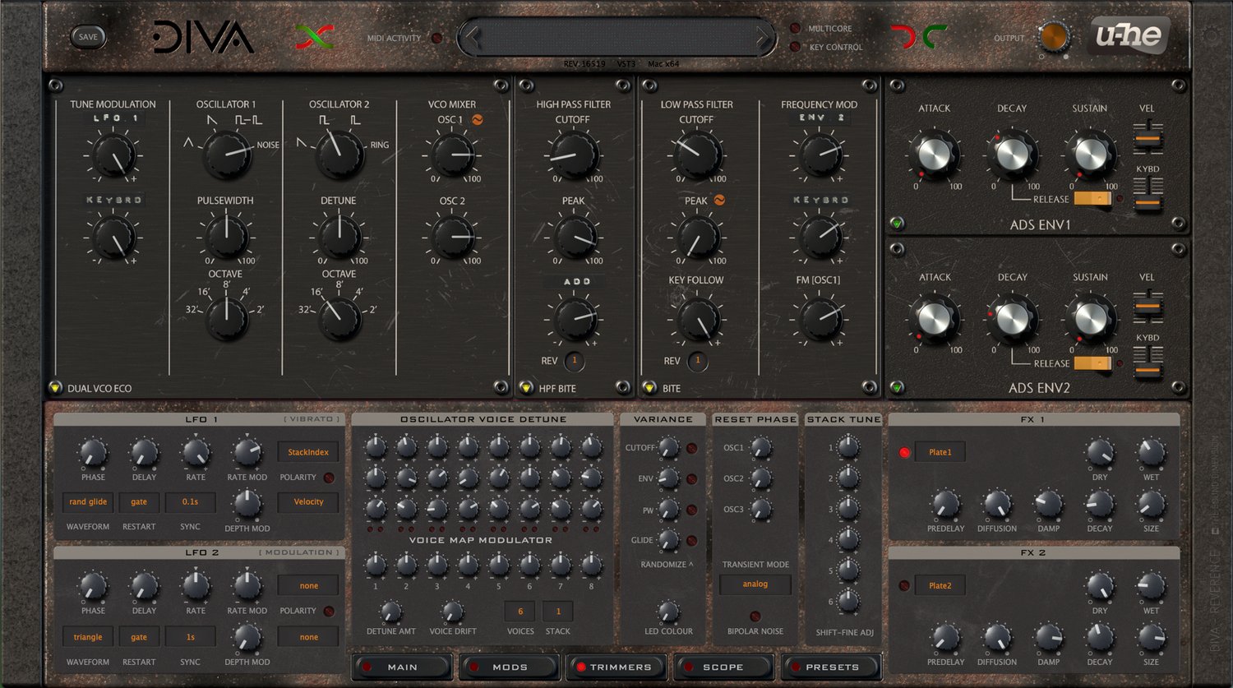Click the red undo arrow icon
Viewport: 1233px width, 688px height.
(x=902, y=37)
